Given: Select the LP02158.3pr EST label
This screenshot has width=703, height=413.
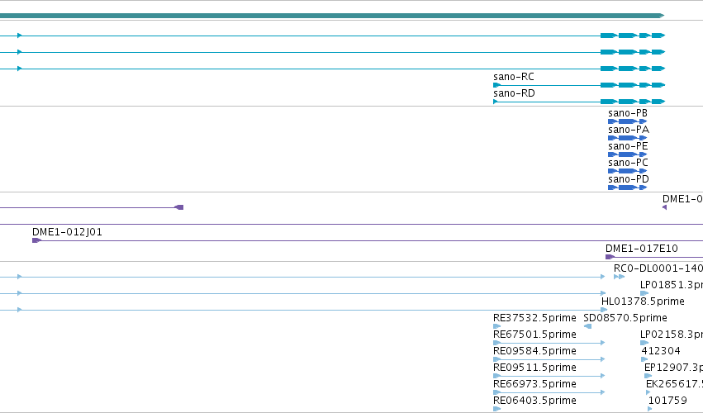Looking at the screenshot, I should 671,335.
